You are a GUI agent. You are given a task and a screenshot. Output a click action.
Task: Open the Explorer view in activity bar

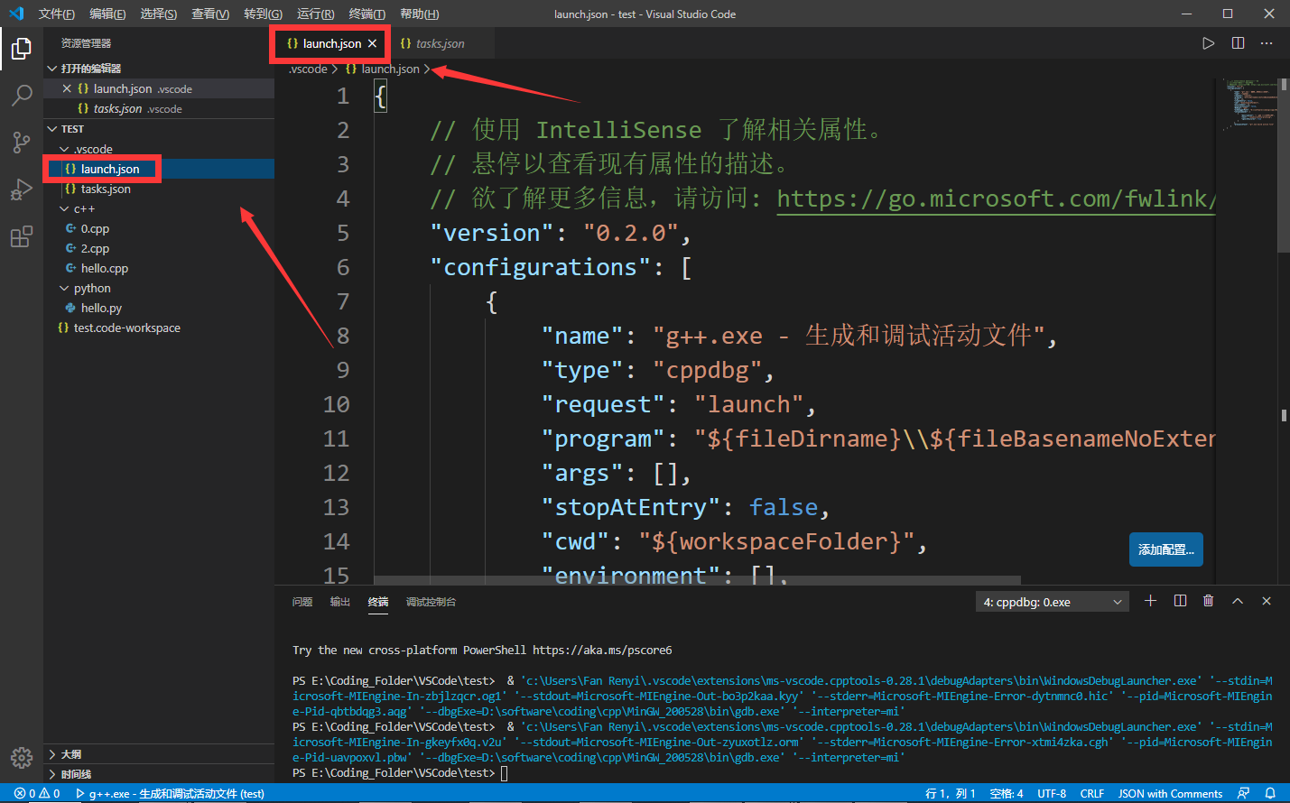[x=22, y=48]
